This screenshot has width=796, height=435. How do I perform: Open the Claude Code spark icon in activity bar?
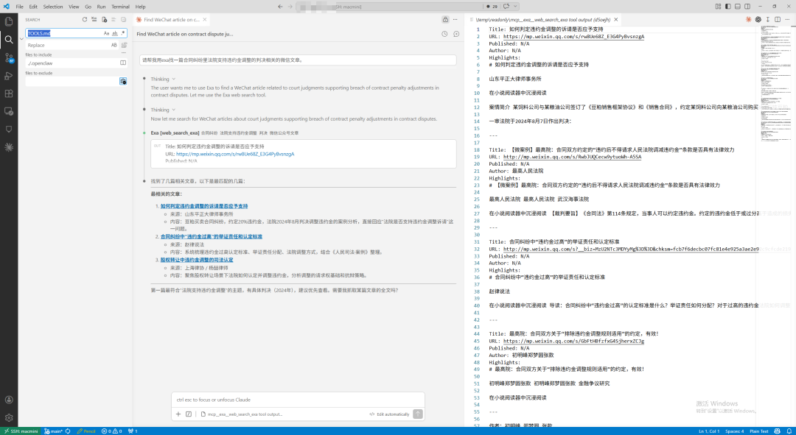(9, 147)
